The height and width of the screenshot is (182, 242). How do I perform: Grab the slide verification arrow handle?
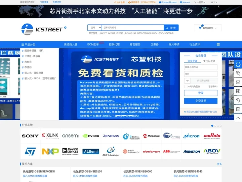tap(187, 81)
